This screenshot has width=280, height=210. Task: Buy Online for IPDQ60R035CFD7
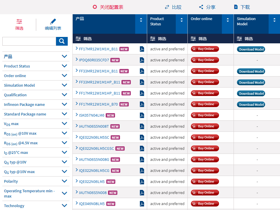(x=205, y=60)
